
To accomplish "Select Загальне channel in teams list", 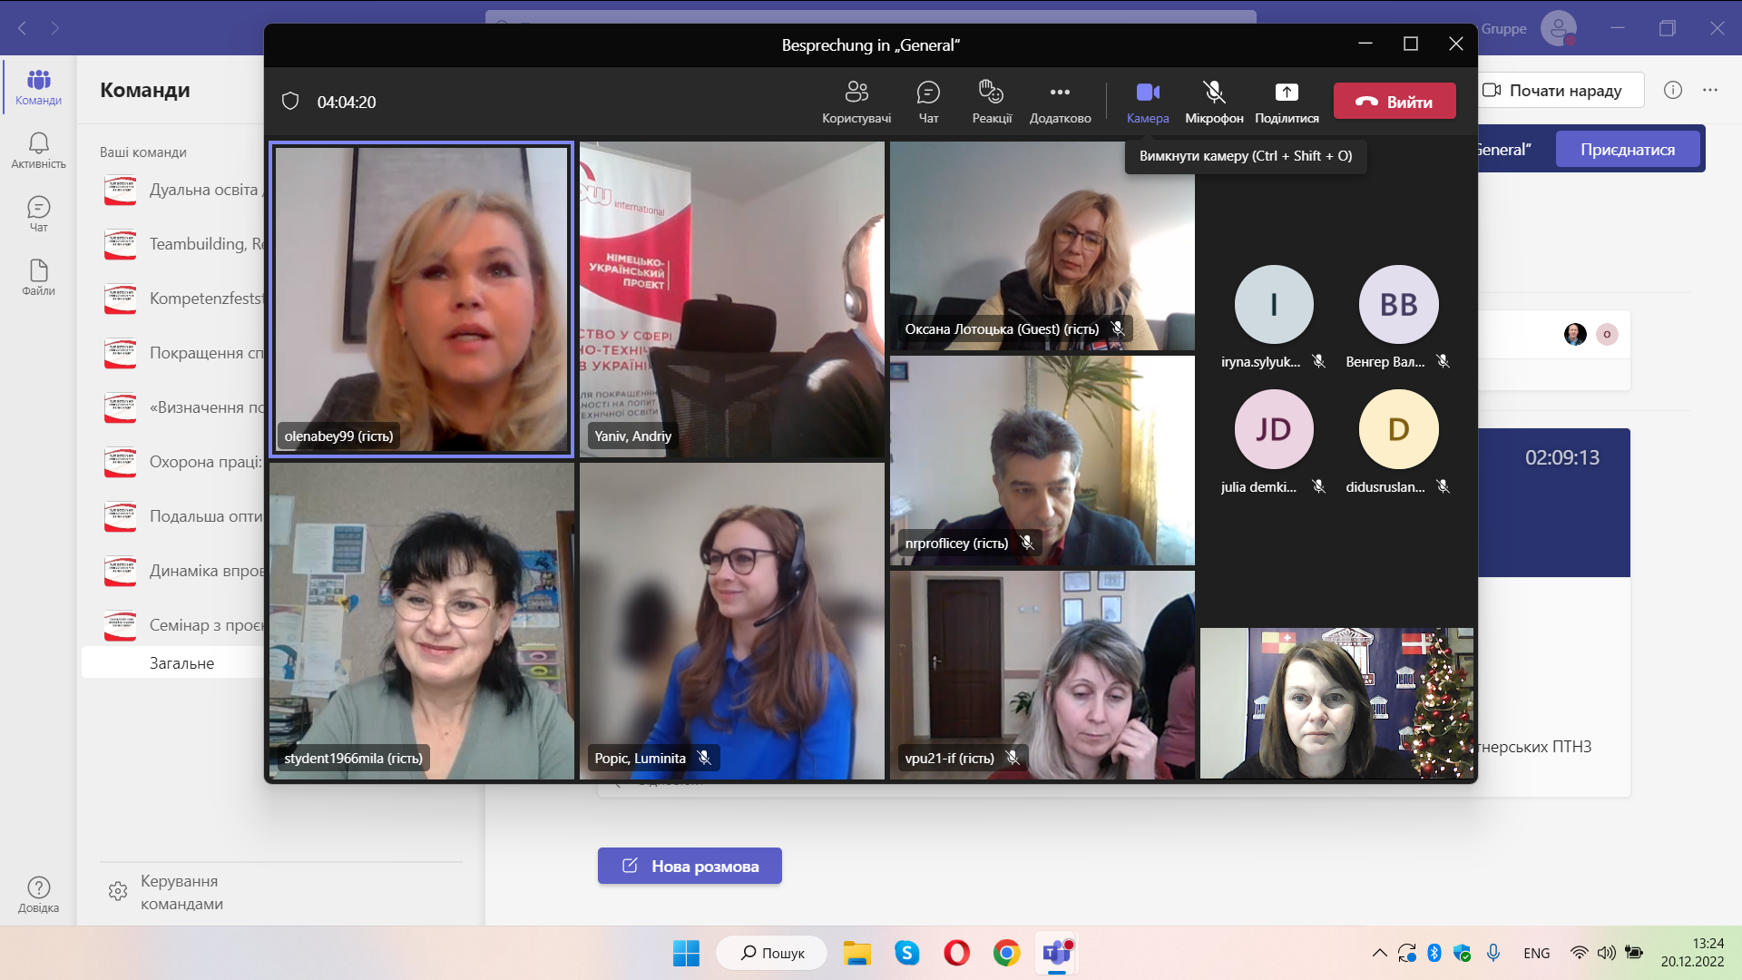I will click(x=181, y=663).
